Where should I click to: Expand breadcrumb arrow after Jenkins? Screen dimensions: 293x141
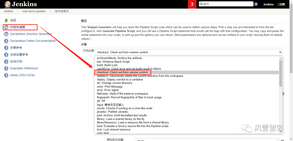pos(18,11)
